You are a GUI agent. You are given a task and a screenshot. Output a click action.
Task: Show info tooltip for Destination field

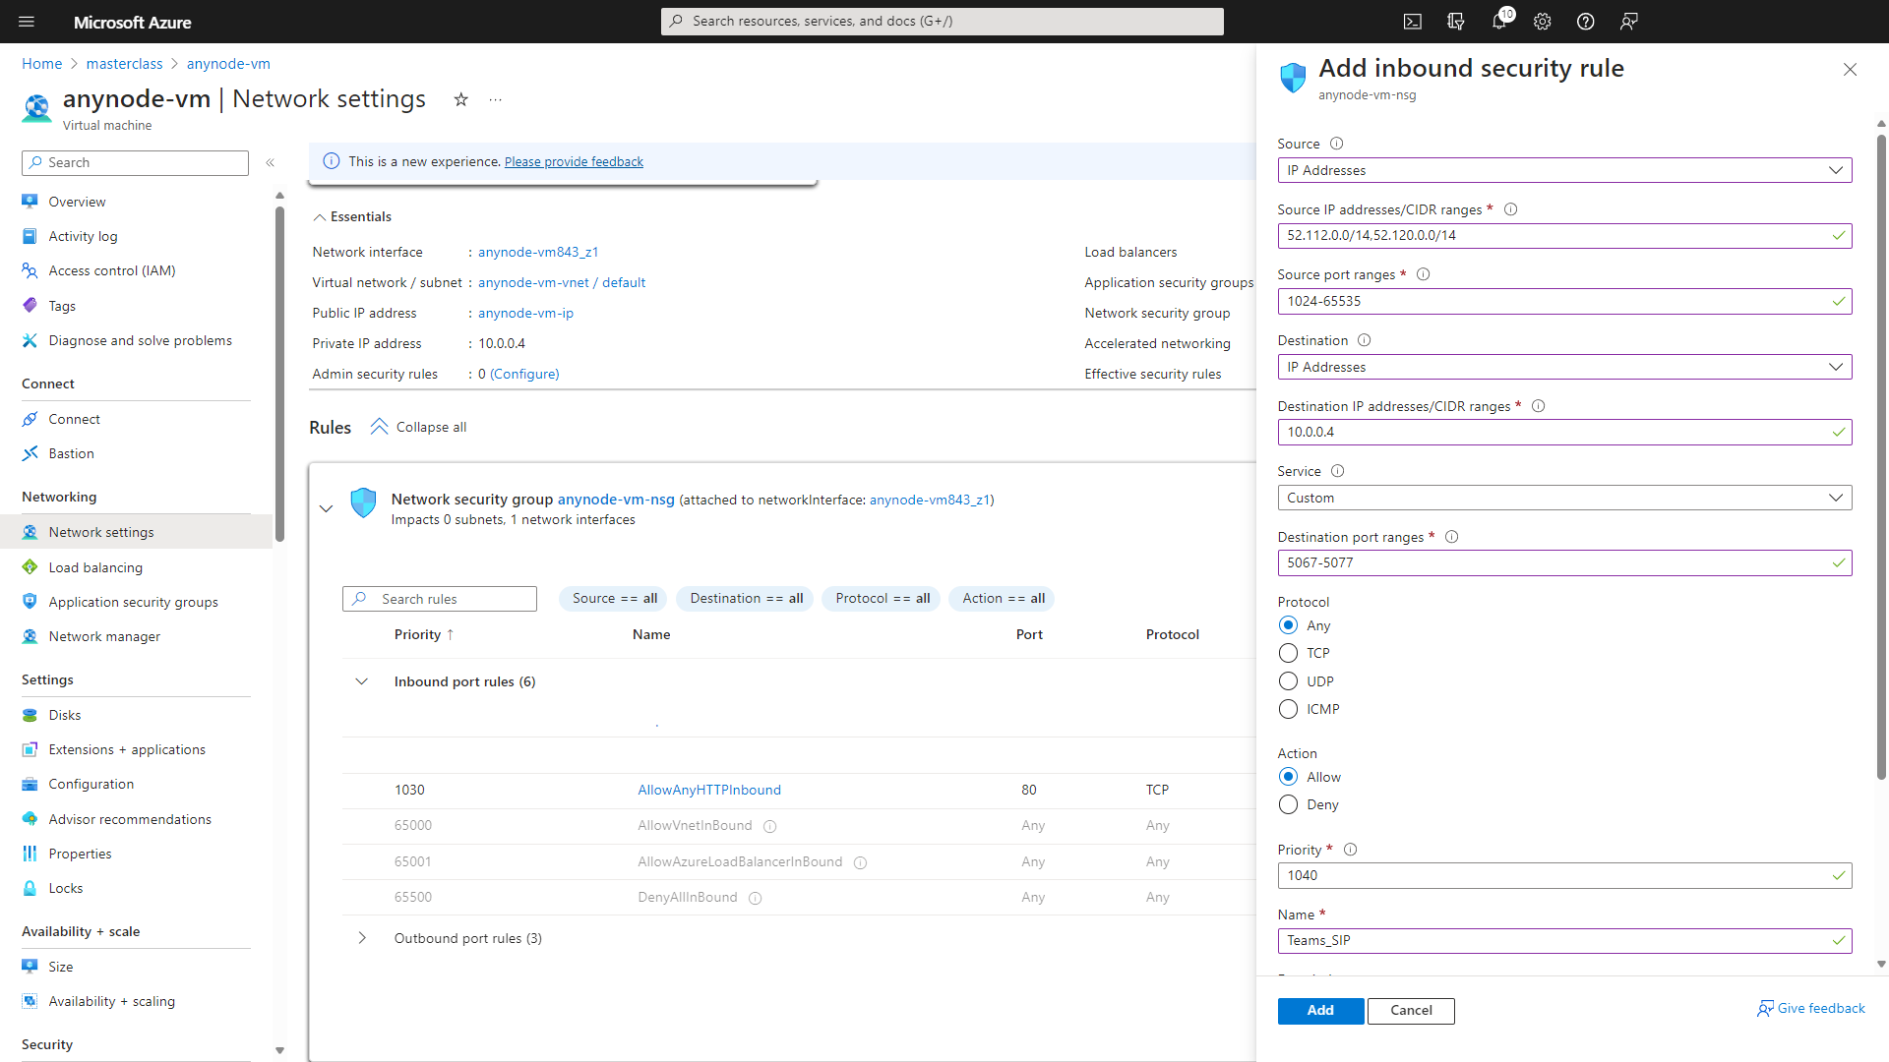point(1364,340)
